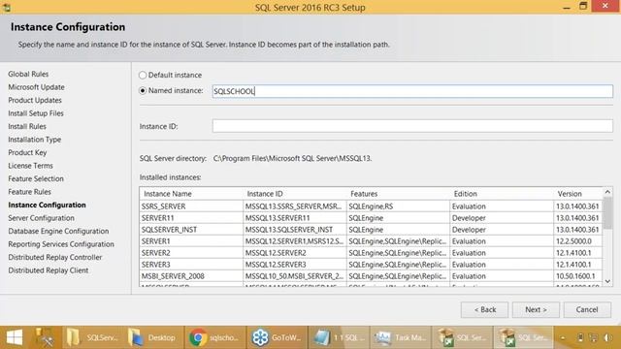Viewport: 621px width, 349px height.
Task: Select the SERVER11 instance row
Action: click(371, 217)
